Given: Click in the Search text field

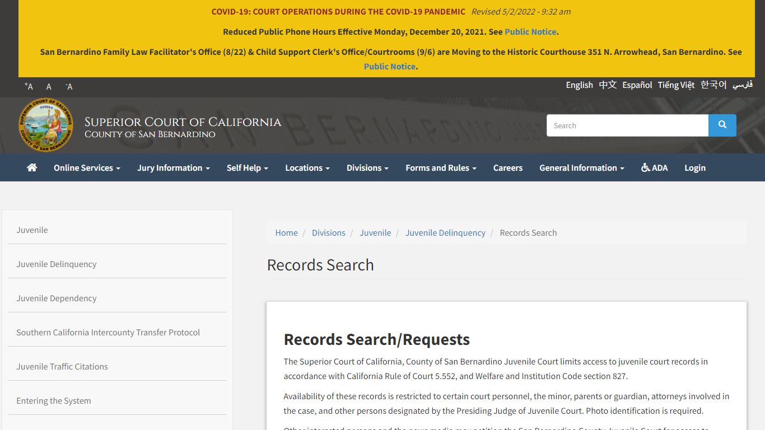Looking at the screenshot, I should 627,125.
